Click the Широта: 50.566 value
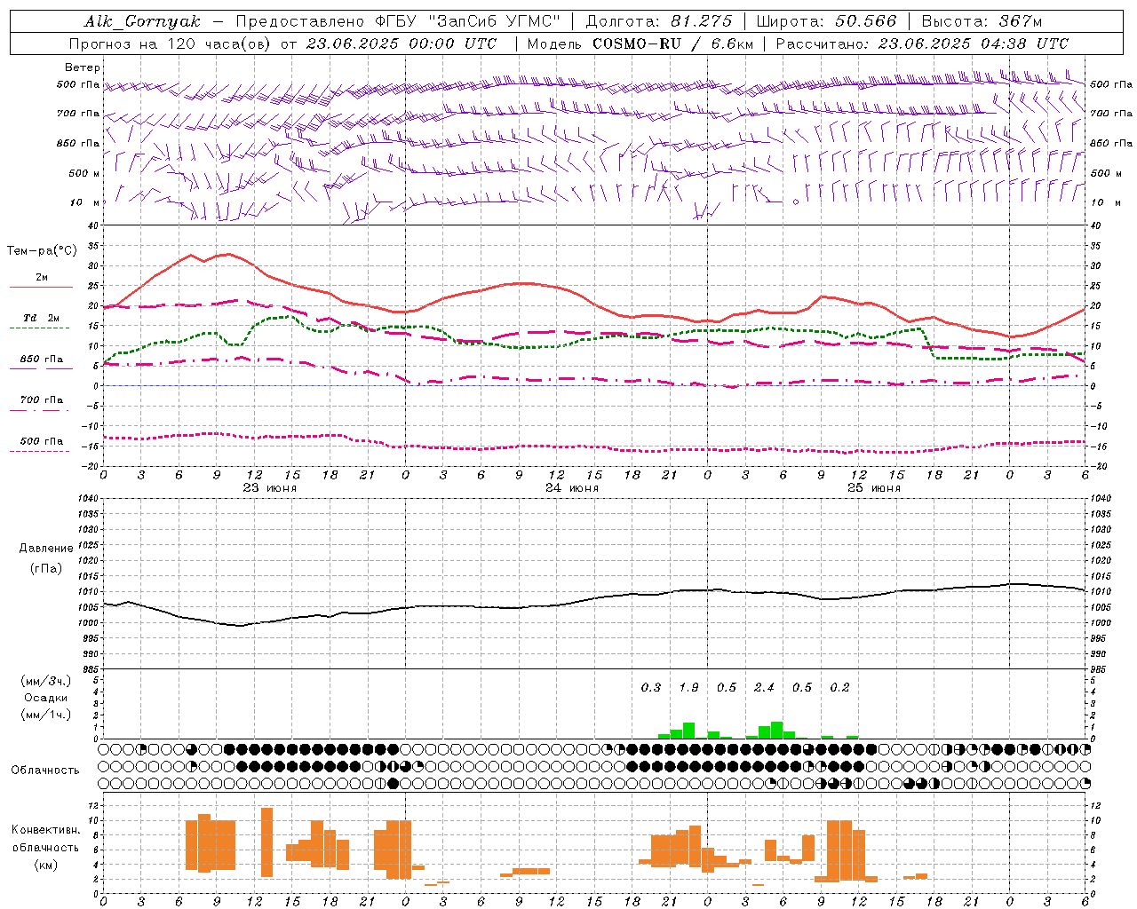Image resolution: width=1137 pixels, height=909 pixels. 827,21
